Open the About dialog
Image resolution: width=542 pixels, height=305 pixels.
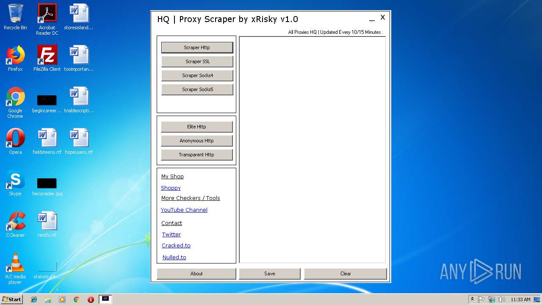[x=196, y=274]
